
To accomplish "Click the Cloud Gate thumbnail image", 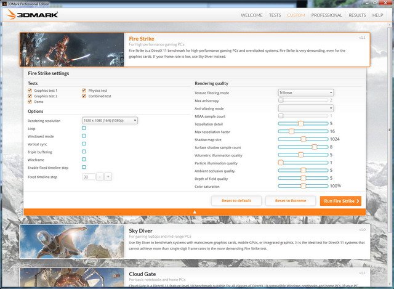I will point(72,277).
